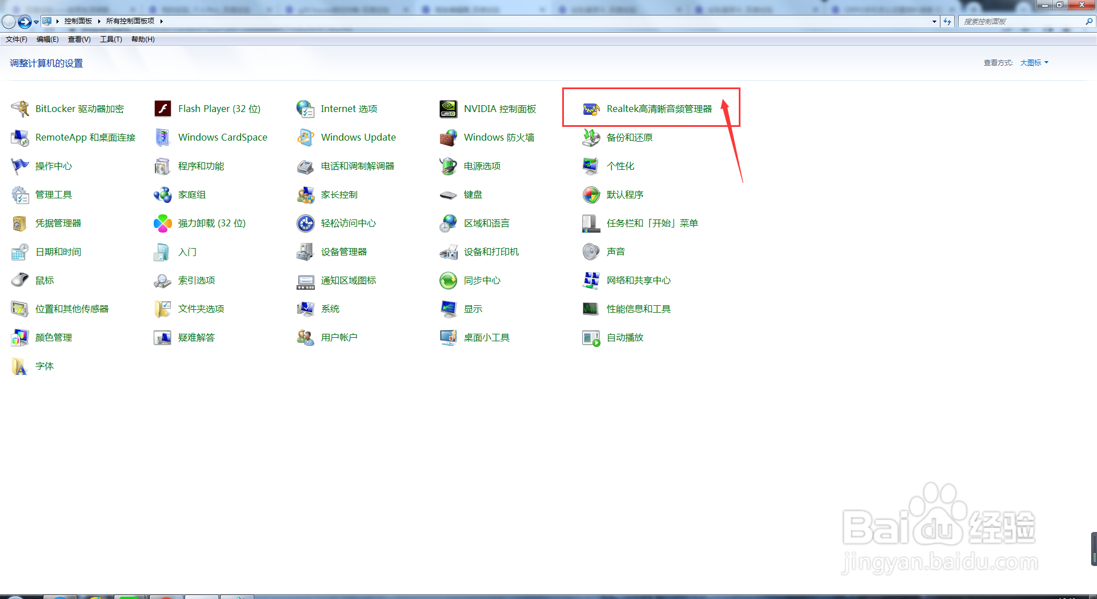The height and width of the screenshot is (599, 1097).
Task: Open 网络和共享中心 icon
Action: point(591,280)
